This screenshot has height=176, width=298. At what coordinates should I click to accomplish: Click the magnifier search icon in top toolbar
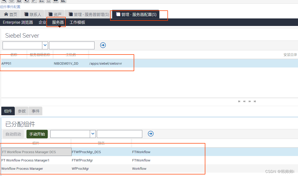click(x=4, y=1)
